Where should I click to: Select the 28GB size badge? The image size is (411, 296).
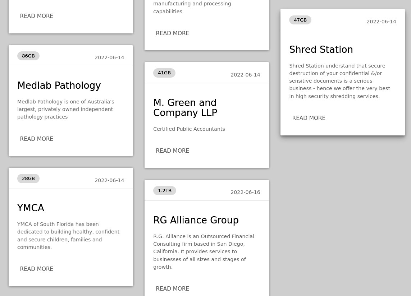pos(28,179)
